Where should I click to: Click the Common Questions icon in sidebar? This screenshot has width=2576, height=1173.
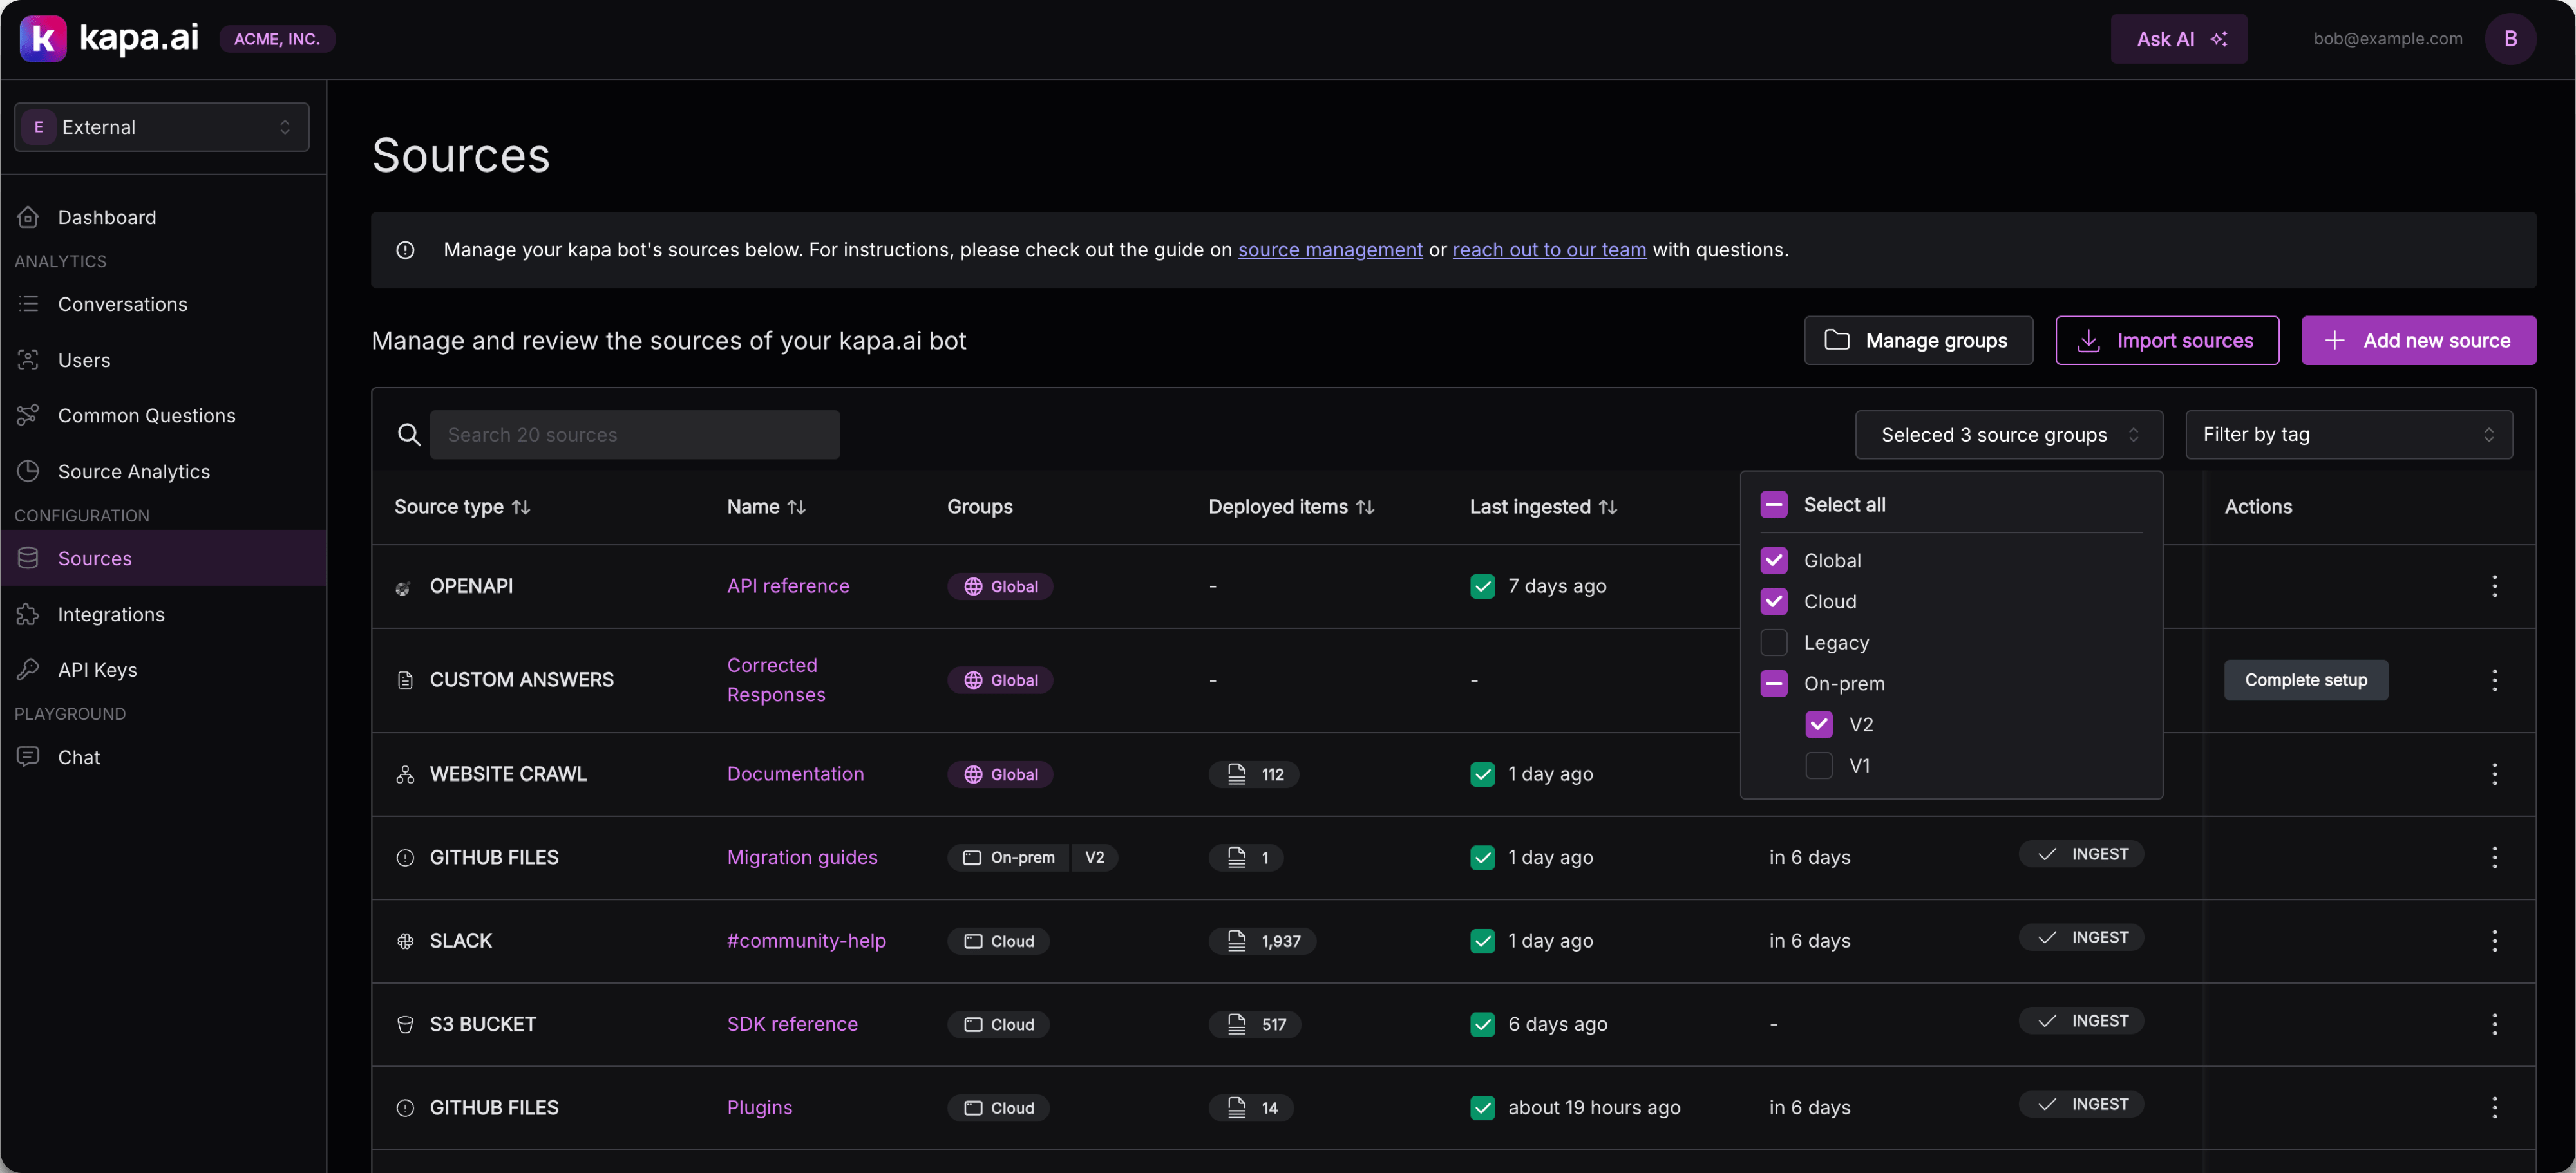click(28, 415)
